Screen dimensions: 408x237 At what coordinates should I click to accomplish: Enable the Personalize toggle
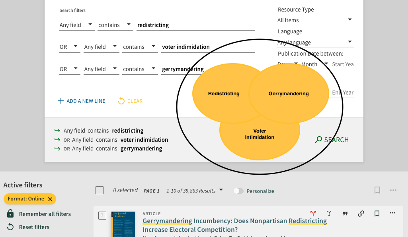click(239, 191)
